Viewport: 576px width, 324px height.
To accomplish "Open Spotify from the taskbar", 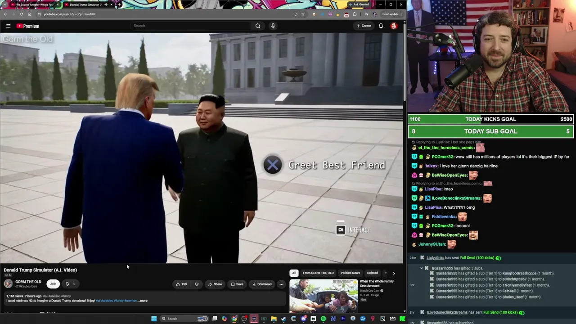I will pyautogui.click(x=323, y=319).
